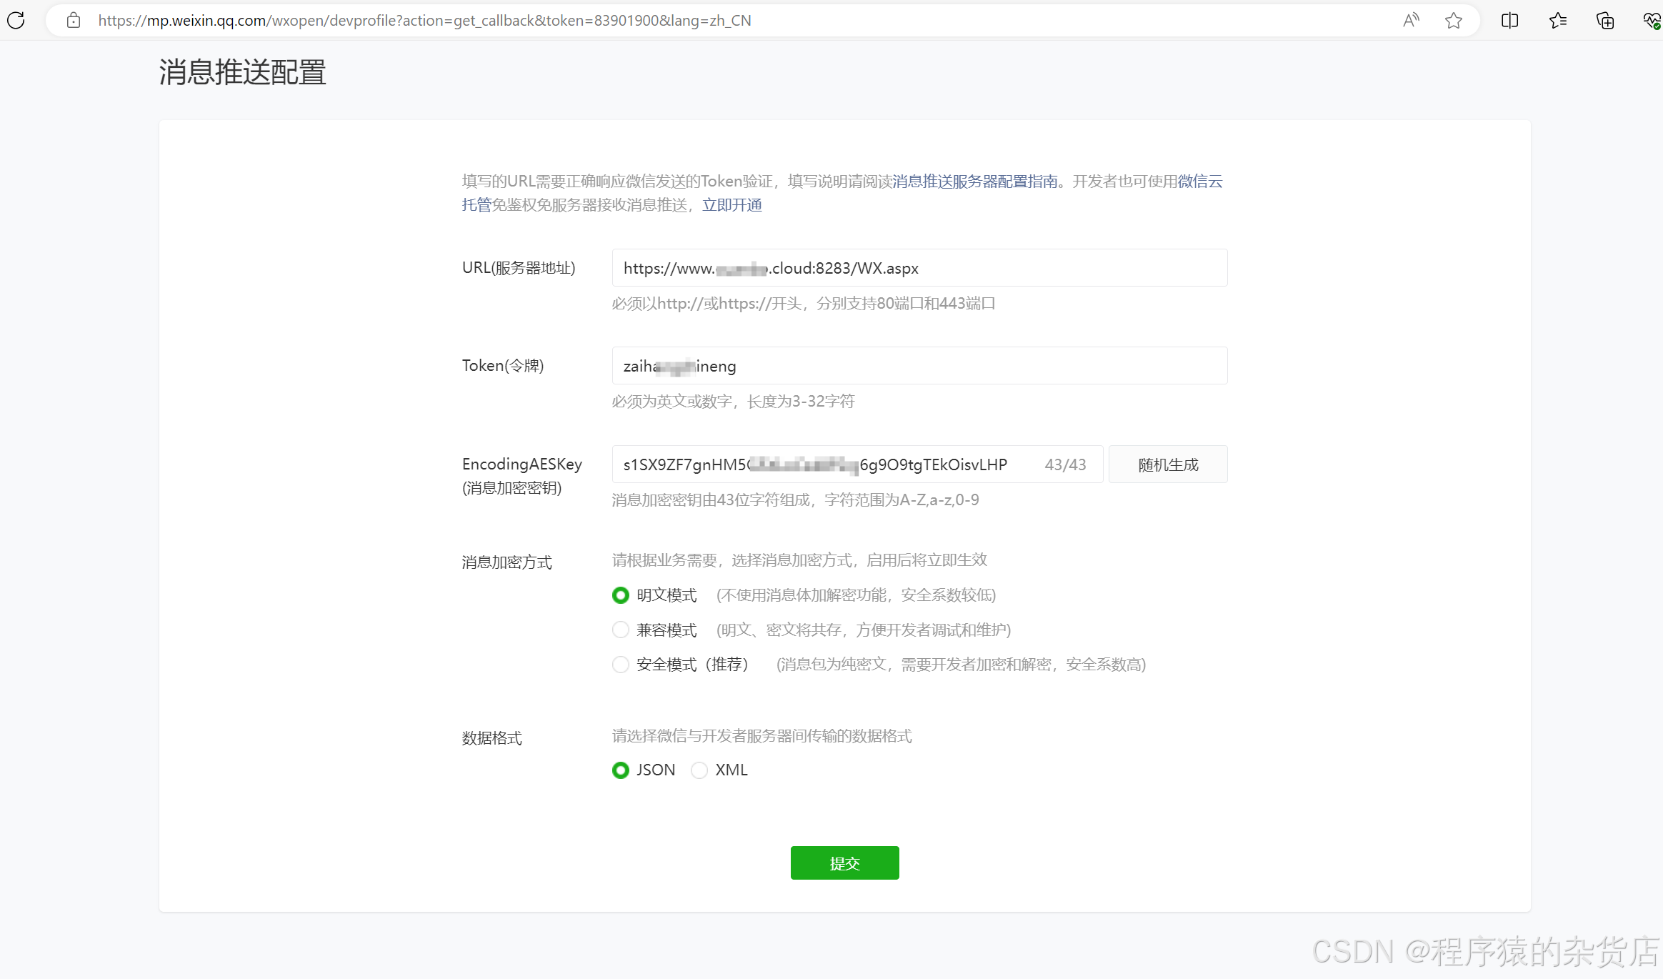Click the browser essentials heart icon
The image size is (1663, 979).
click(1651, 20)
